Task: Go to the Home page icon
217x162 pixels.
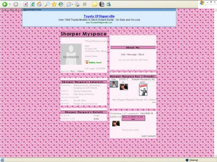Action: point(39,4)
